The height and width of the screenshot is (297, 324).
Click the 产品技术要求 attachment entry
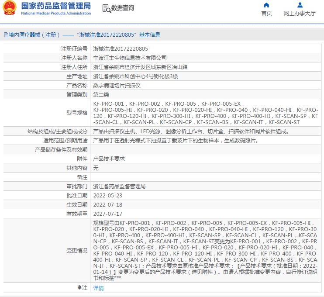109,159
